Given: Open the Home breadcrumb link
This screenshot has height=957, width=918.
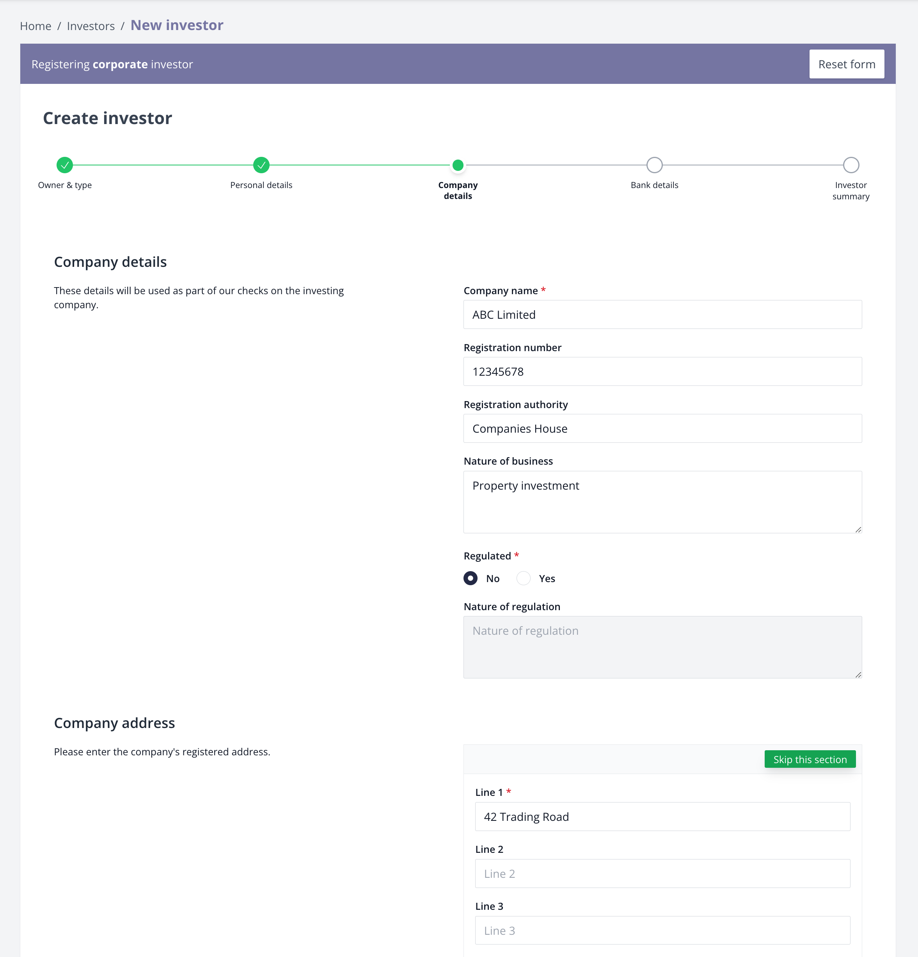Looking at the screenshot, I should tap(36, 25).
